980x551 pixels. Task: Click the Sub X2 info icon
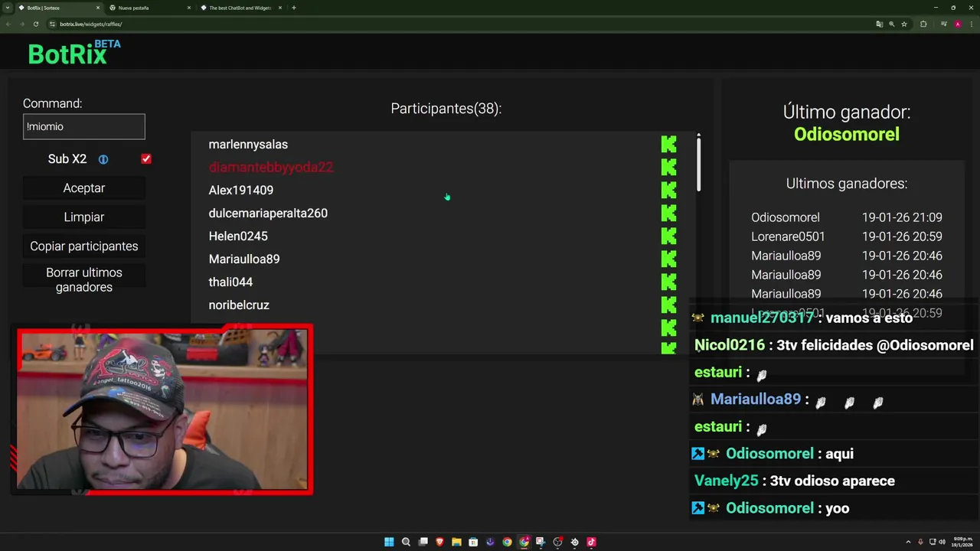103,159
